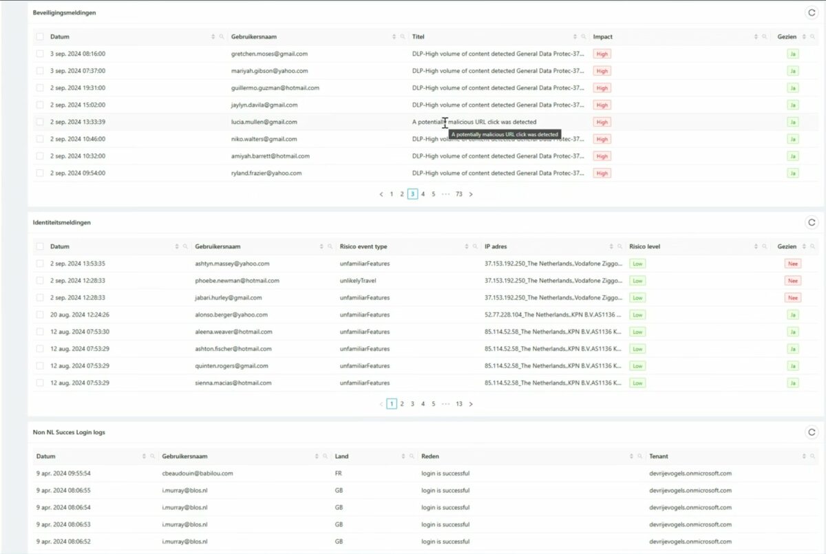The image size is (826, 554).
Task: Click the High badge for lucia.mullen row
Action: (602, 122)
